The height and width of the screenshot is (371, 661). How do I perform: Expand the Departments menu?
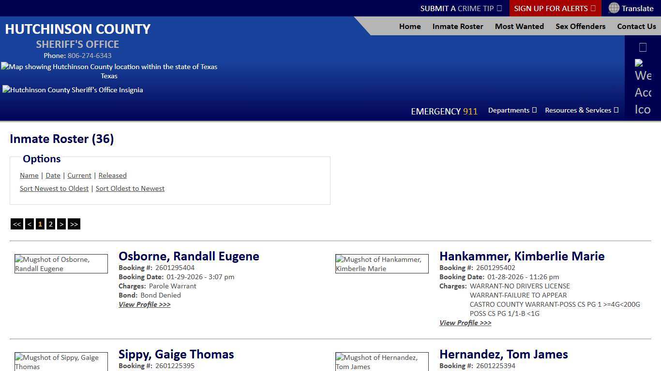pyautogui.click(x=512, y=110)
